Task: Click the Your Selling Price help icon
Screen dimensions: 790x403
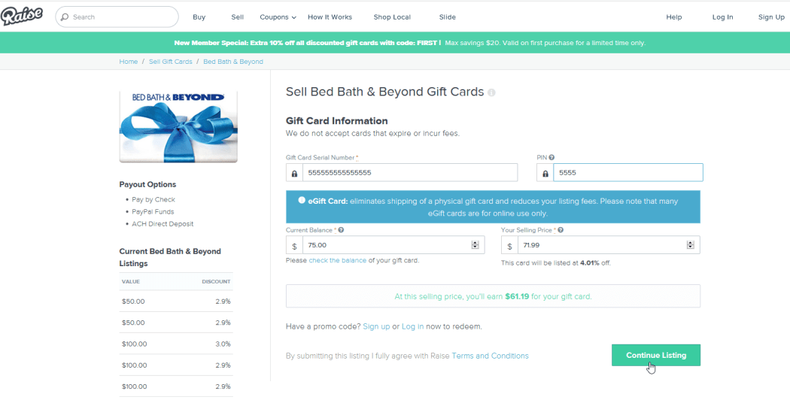Action: (x=561, y=230)
